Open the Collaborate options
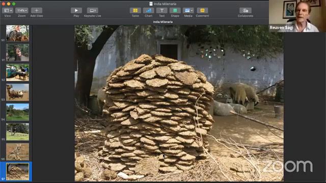 (x=246, y=10)
